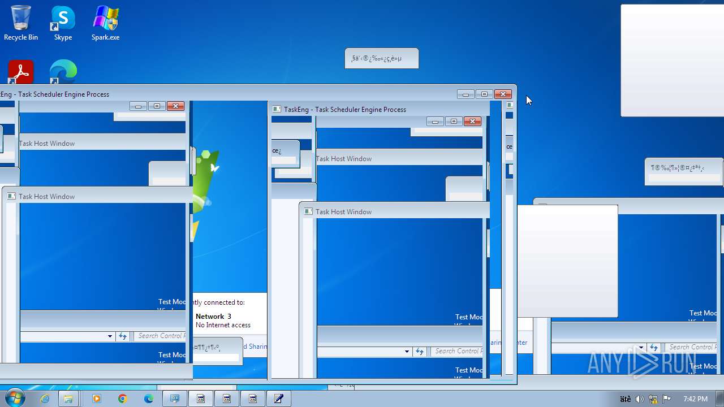Focus the middle Search Control Panel field

tap(457, 351)
